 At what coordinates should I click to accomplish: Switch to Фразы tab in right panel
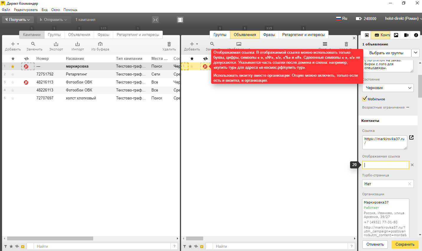[x=269, y=35]
